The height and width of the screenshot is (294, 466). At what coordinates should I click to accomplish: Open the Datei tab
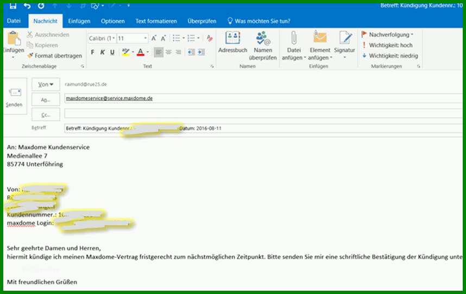point(14,21)
